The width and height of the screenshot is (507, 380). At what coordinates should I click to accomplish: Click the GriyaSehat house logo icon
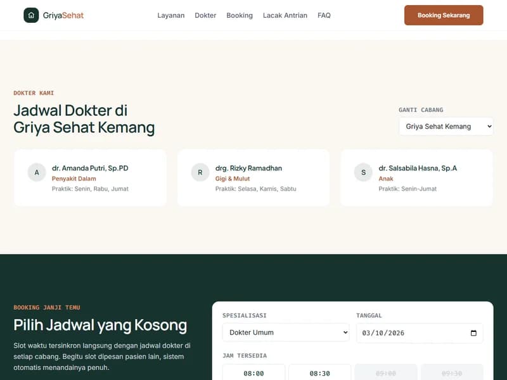tap(31, 15)
